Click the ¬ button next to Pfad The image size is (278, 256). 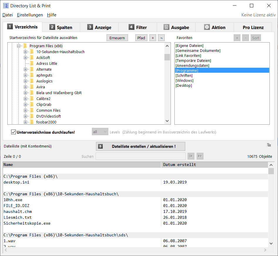click(161, 38)
